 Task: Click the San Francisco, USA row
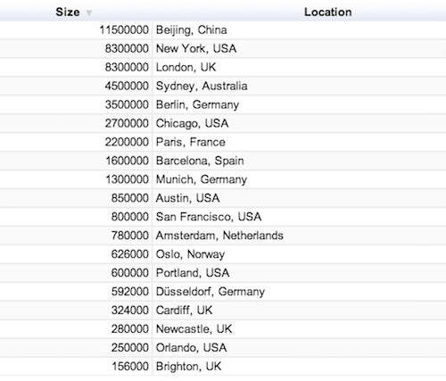223,217
